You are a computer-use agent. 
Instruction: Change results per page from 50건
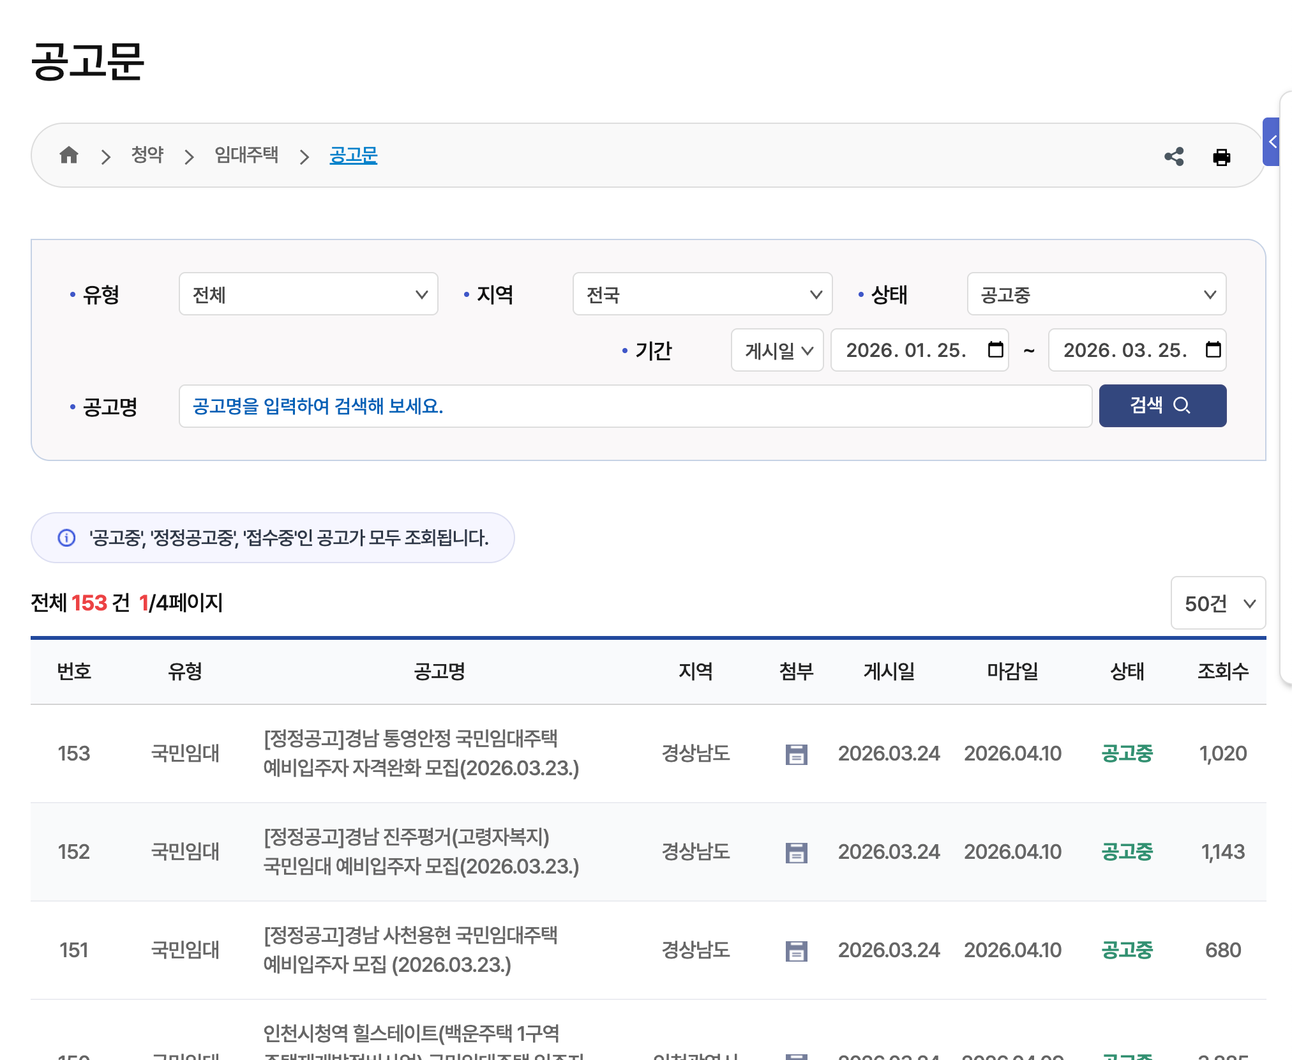[x=1218, y=603]
